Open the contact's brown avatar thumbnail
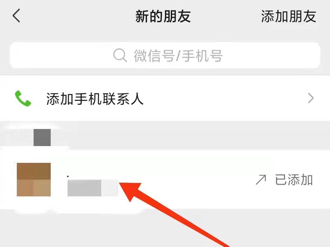 coord(34,179)
